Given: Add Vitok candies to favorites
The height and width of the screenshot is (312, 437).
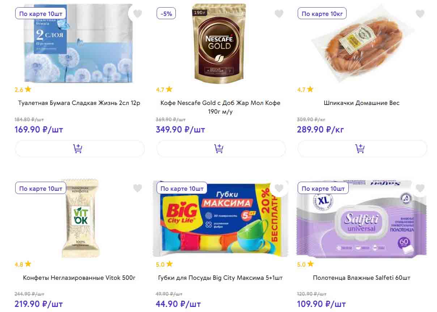Looking at the screenshot, I should click(x=137, y=188).
